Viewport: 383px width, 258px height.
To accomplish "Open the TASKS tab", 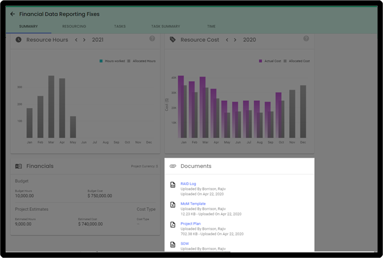I will pos(120,26).
